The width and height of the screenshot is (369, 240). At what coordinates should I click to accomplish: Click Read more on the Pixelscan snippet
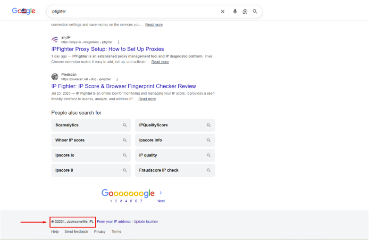click(x=147, y=99)
